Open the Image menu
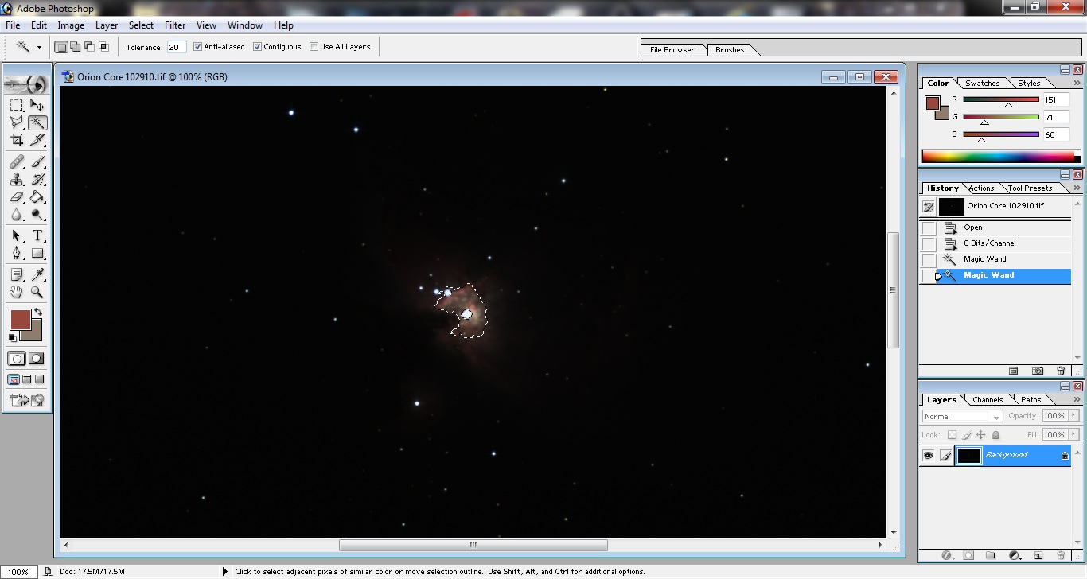Viewport: 1087px width, 579px height. (x=71, y=25)
